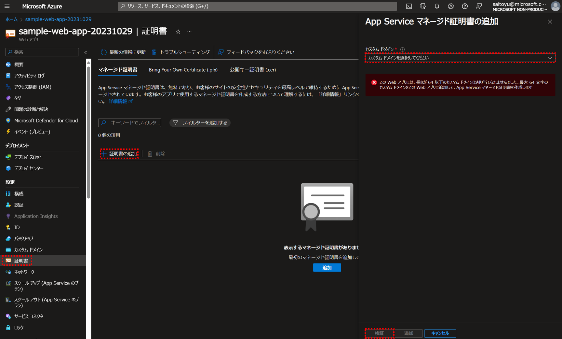Image resolution: width=562 pixels, height=339 pixels.
Task: Click the ID key icon
Action: coord(8,227)
